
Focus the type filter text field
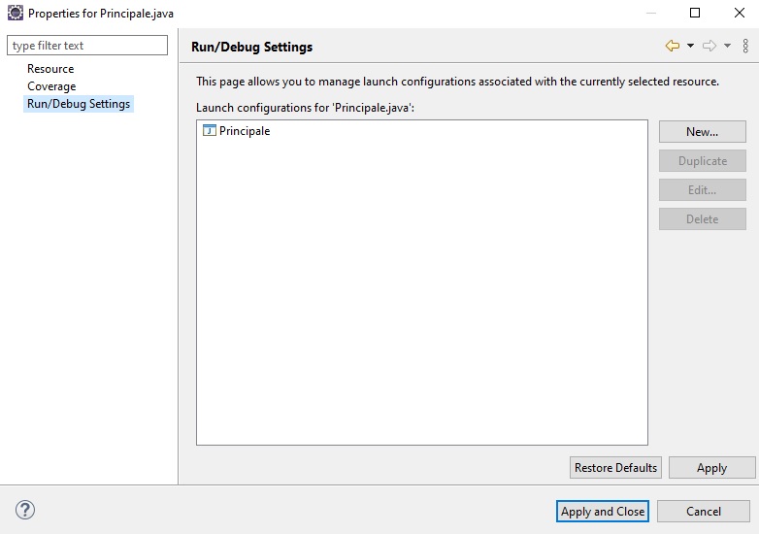[88, 46]
